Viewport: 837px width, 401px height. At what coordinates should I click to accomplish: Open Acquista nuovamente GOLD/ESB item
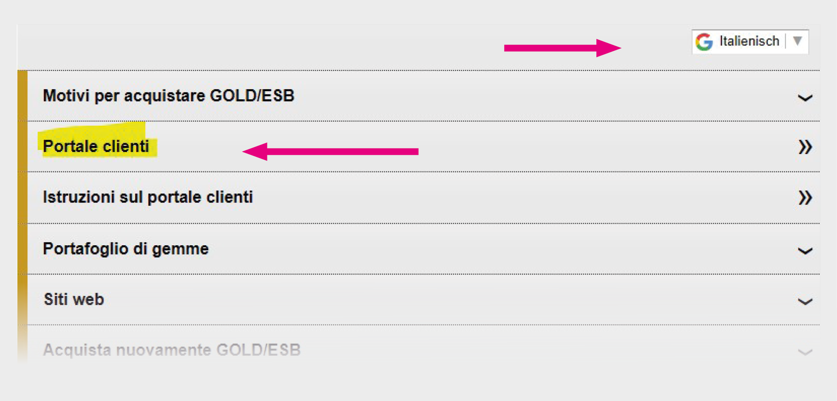[172, 350]
